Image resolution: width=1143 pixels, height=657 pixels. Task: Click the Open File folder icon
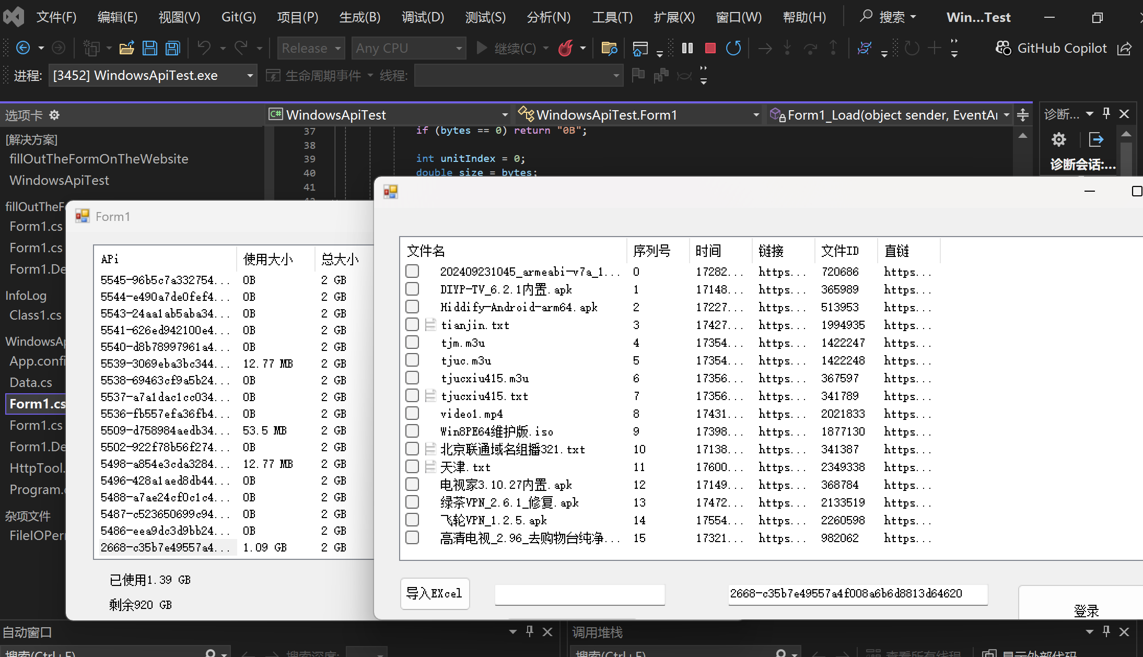coord(127,49)
